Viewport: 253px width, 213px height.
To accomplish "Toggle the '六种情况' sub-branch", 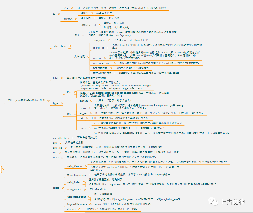I will [x=88, y=56].
